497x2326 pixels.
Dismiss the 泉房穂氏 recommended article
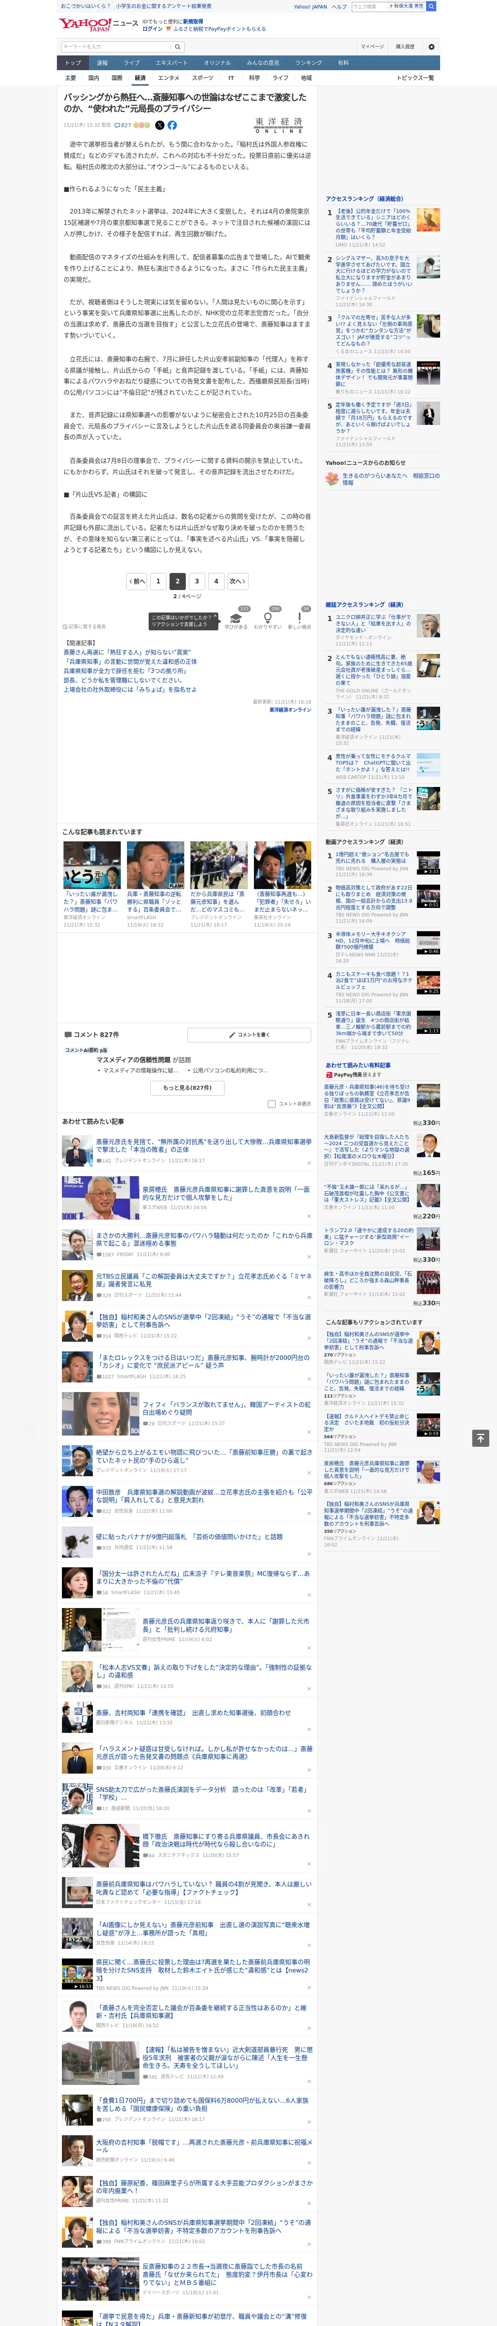pos(309,1215)
